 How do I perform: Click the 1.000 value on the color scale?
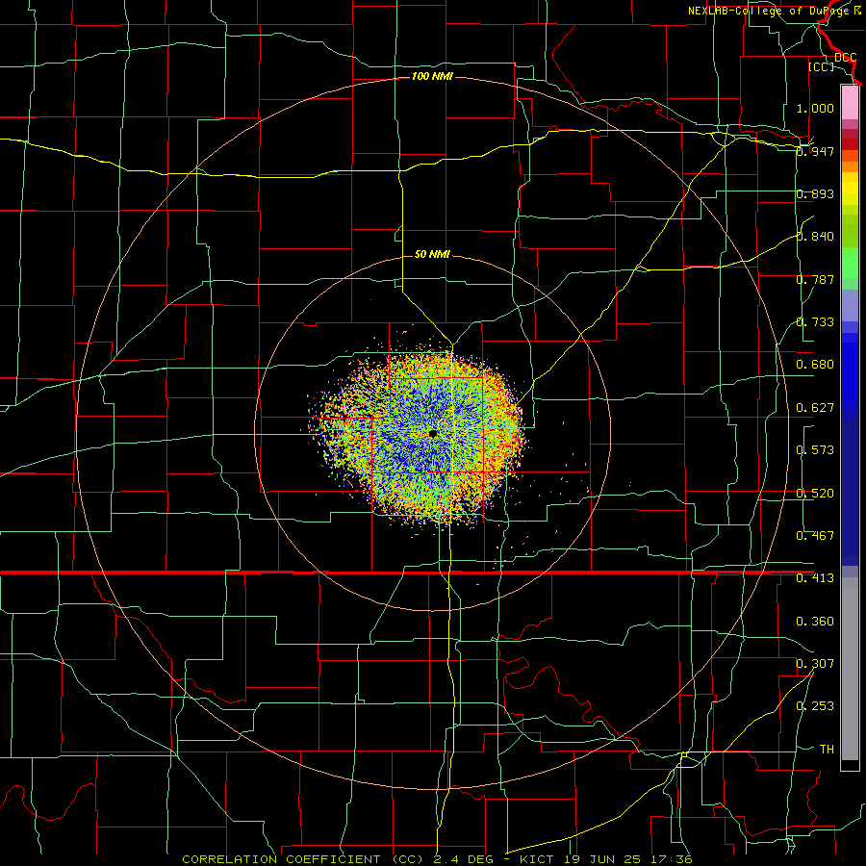[815, 108]
